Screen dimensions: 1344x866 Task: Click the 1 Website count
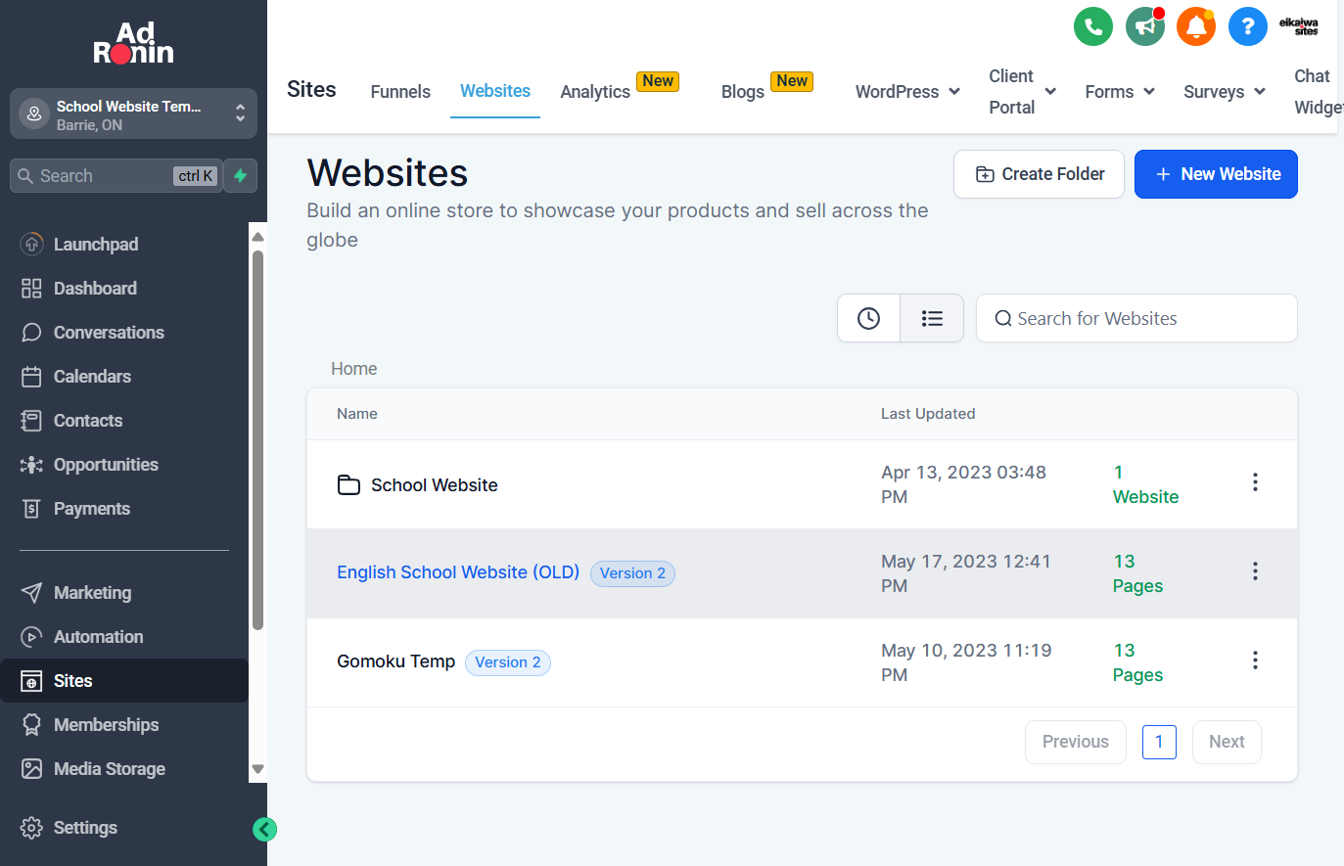coord(1145,484)
